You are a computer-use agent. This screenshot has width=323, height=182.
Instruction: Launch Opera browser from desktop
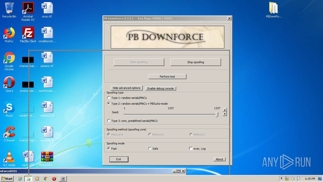(x=9, y=84)
